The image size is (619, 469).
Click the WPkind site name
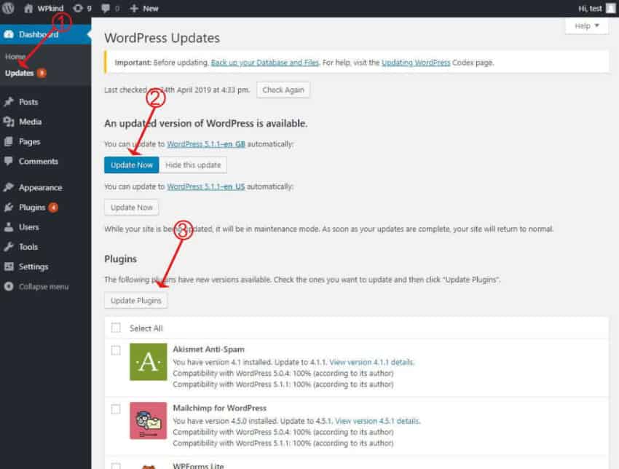click(50, 8)
